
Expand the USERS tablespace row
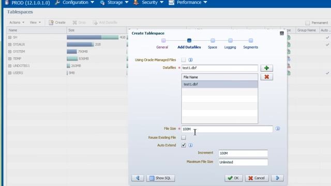(x=10, y=73)
